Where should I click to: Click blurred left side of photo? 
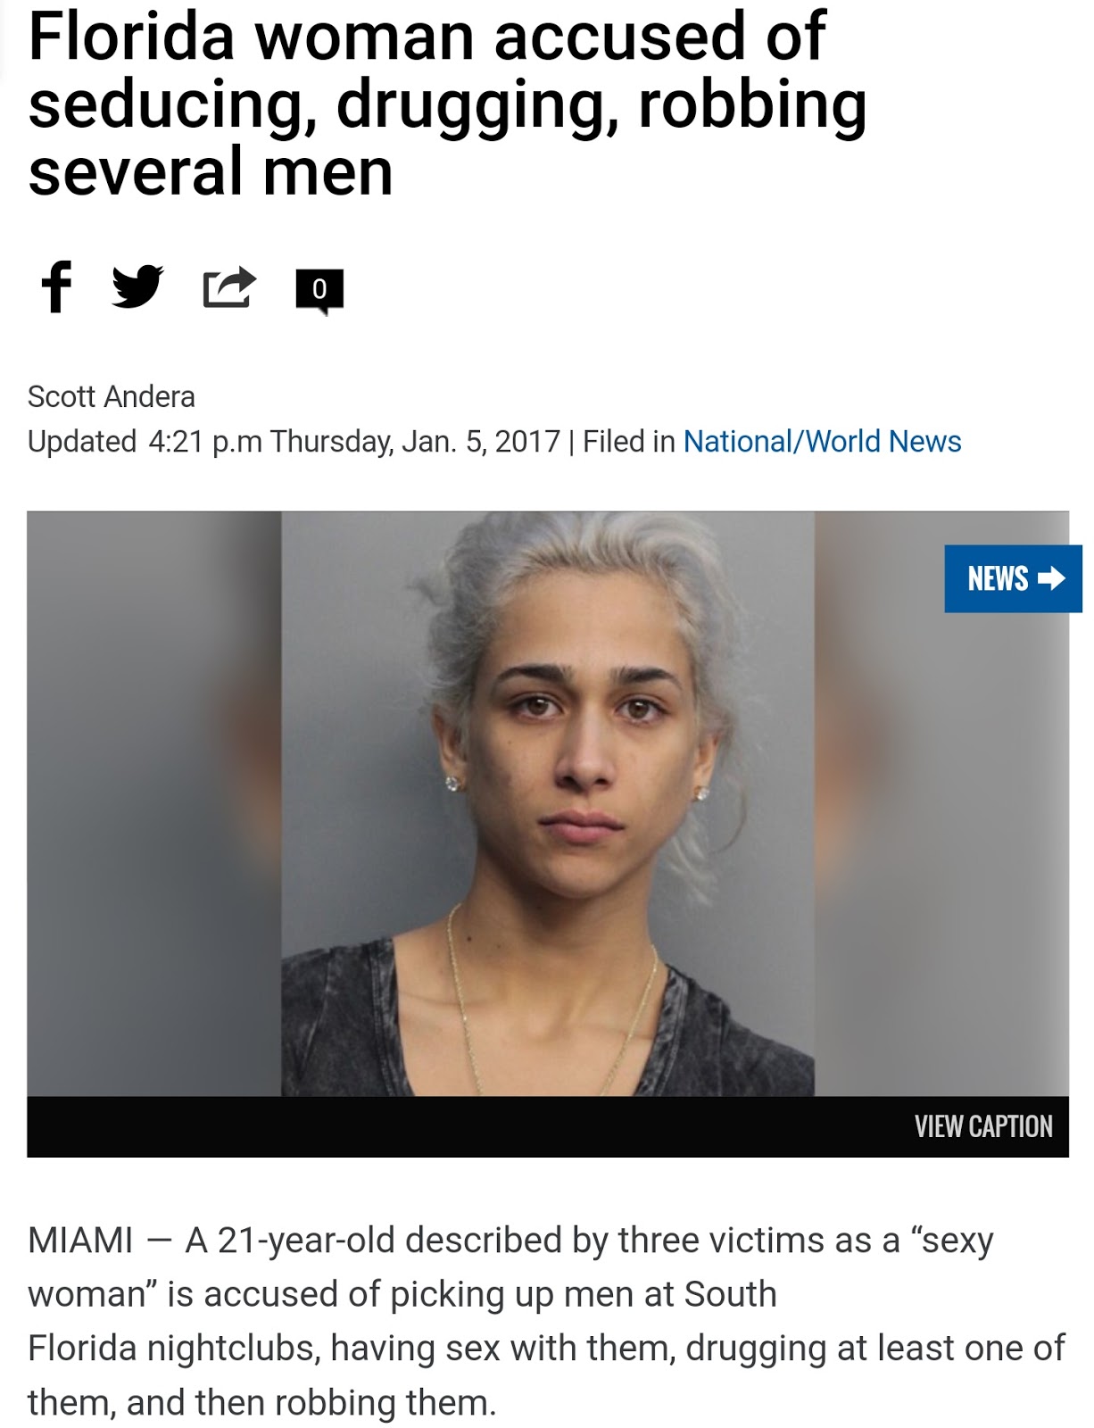pyautogui.click(x=154, y=803)
